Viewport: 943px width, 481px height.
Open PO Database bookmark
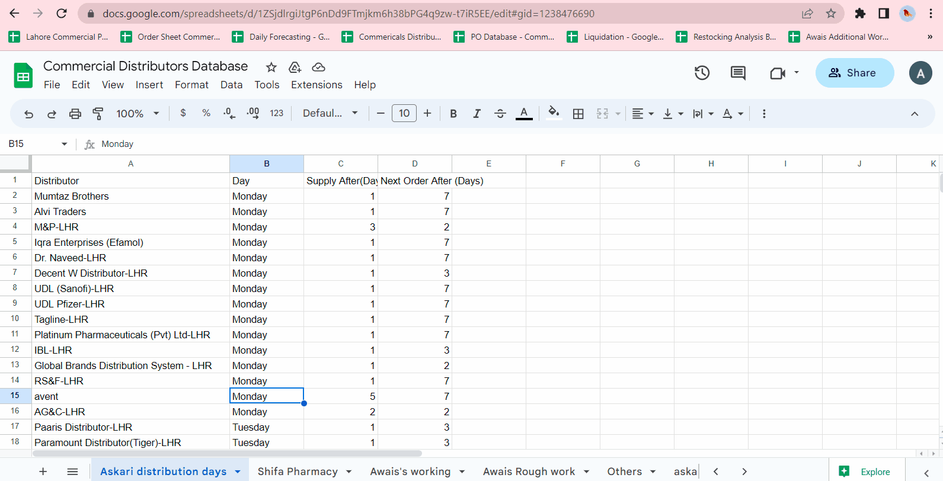coord(504,37)
